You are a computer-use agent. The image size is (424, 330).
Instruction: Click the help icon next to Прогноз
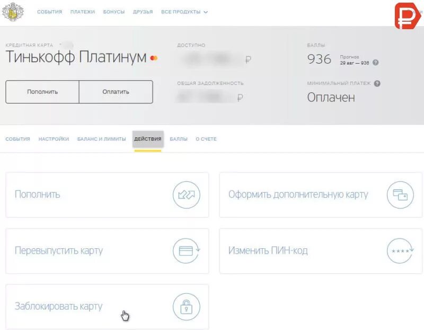coord(375,63)
